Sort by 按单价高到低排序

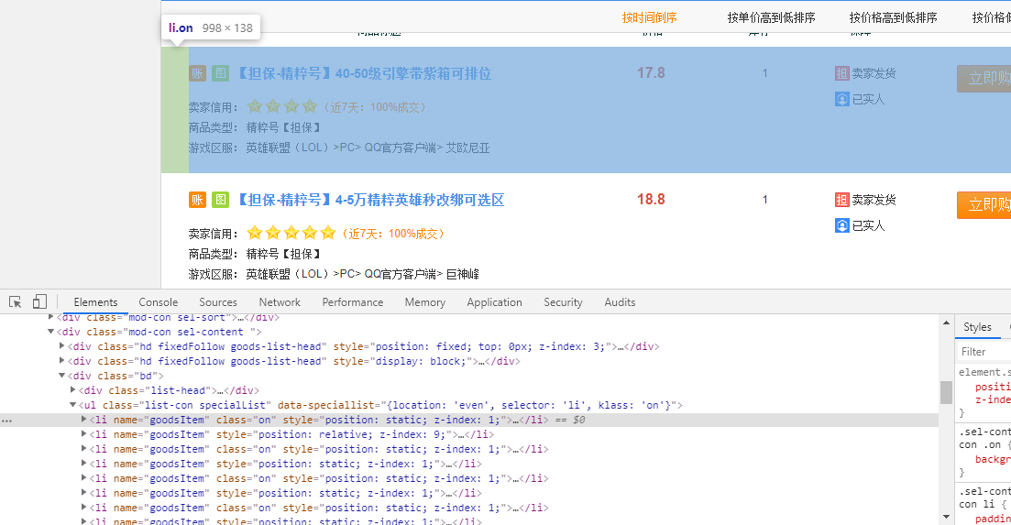click(x=771, y=17)
